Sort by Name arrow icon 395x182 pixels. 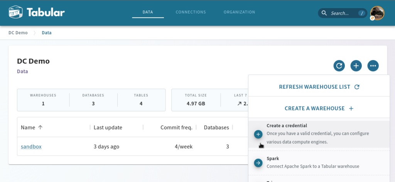pos(40,127)
